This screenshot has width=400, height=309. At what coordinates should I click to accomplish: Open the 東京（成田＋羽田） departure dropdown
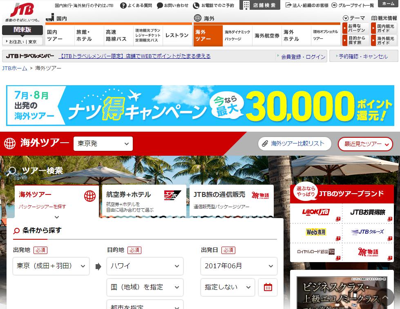[51, 266]
